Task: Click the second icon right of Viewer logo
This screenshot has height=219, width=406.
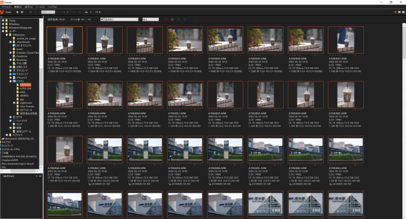Action: point(22,12)
